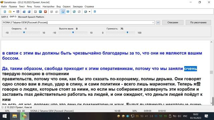The width and height of the screenshot is (214, 120).
Task: Open the Настройки menu
Action: tap(48, 7)
